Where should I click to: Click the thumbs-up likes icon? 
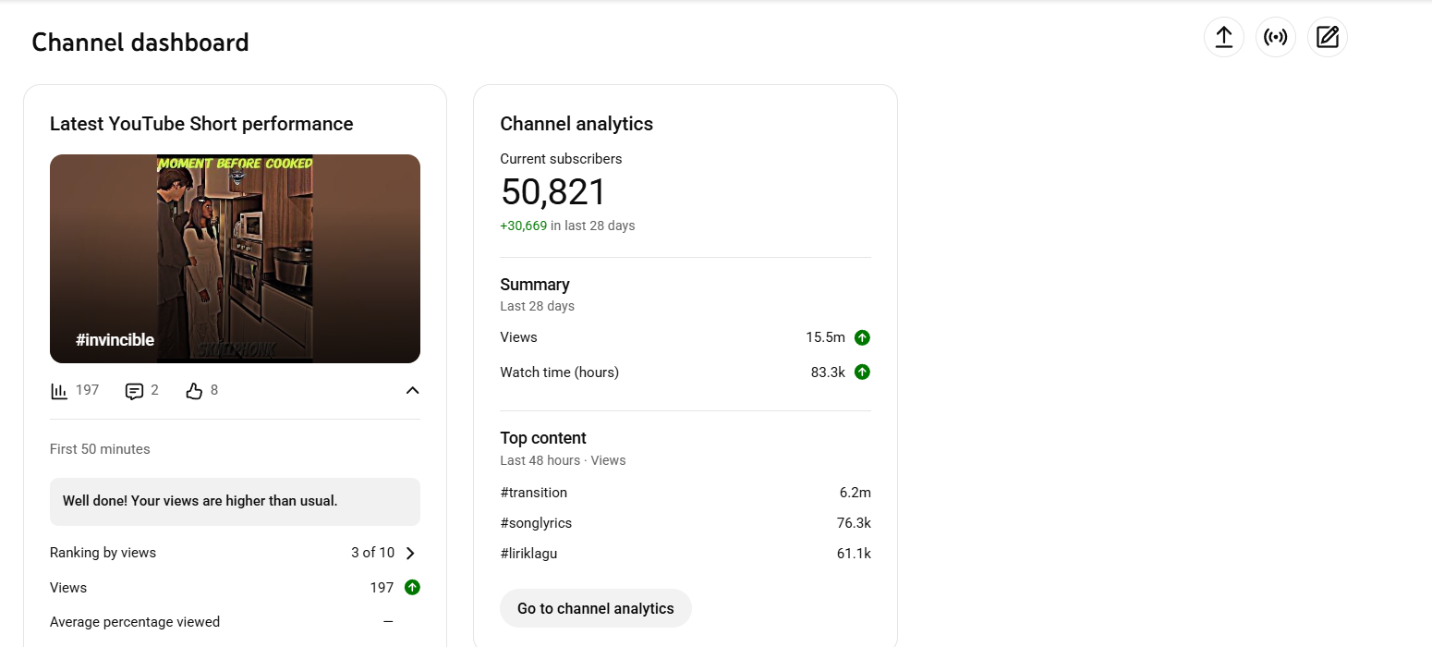tap(194, 391)
